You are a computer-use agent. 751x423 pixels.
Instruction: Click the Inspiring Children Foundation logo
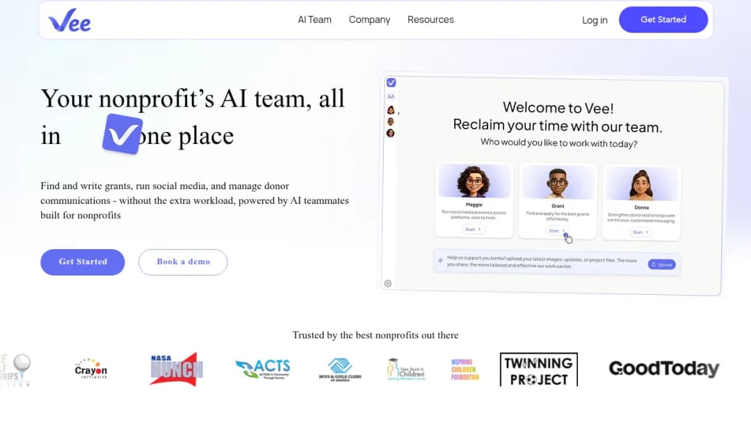pos(465,369)
